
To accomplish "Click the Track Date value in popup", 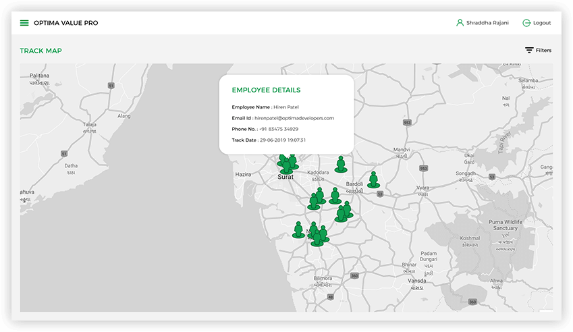I will click(280, 140).
